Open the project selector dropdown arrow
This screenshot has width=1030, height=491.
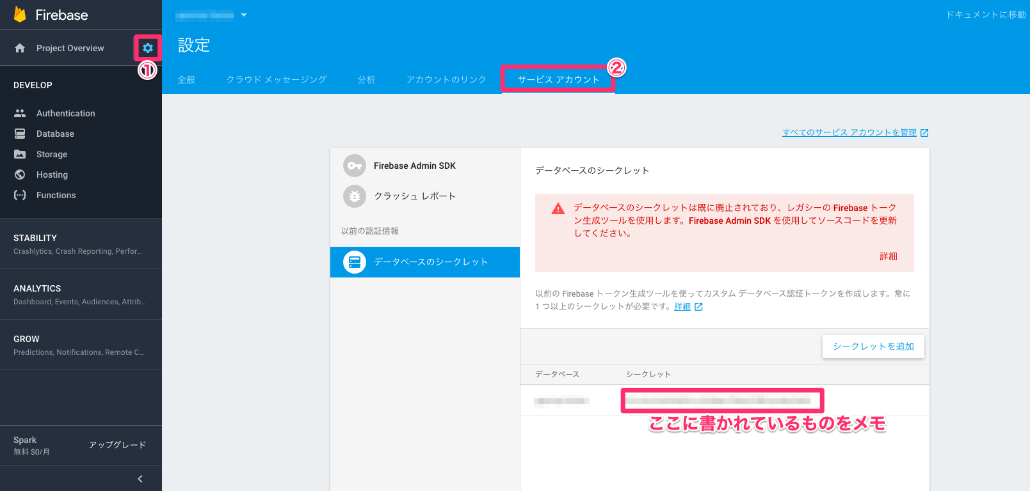coord(244,15)
